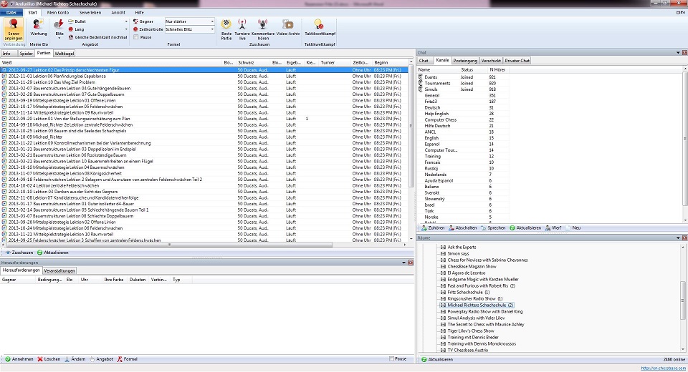Enable the Pause checkbox in ribbon
This screenshot has width=688, height=372.
[136, 37]
